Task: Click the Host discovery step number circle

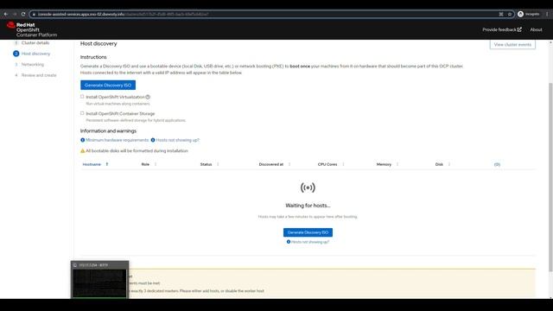Action: [16, 54]
